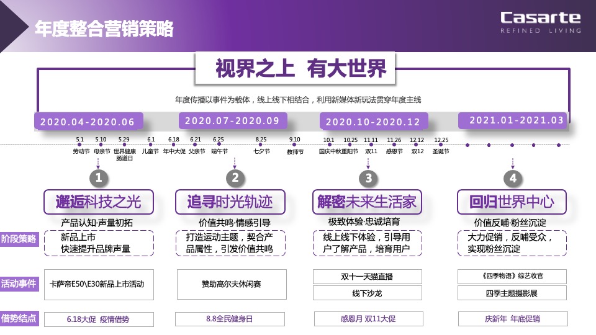Click the 6.21 父亲节 timeline marker
The image size is (596, 335).
point(196,145)
